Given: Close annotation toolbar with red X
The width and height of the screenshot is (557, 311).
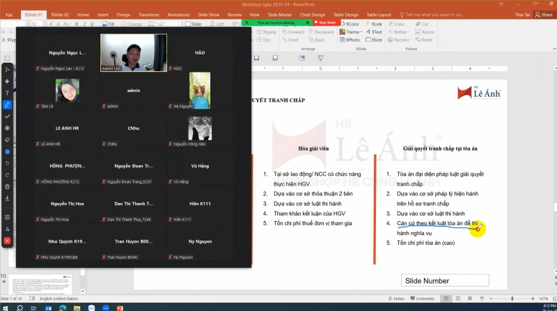Looking at the screenshot, I should point(8,241).
